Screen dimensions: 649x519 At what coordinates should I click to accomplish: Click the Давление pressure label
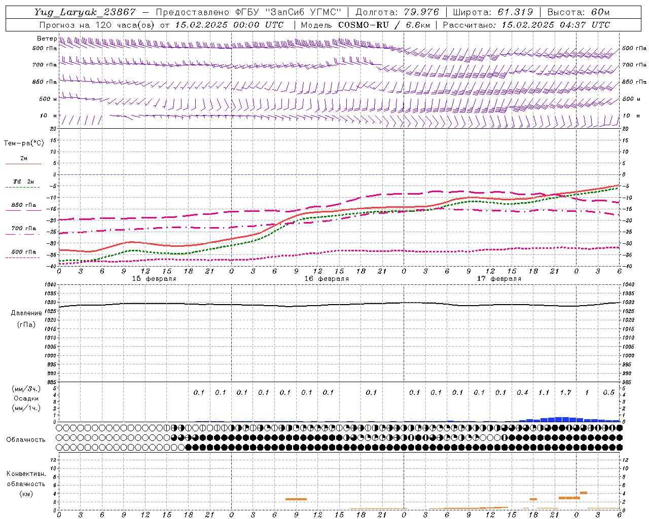26,313
